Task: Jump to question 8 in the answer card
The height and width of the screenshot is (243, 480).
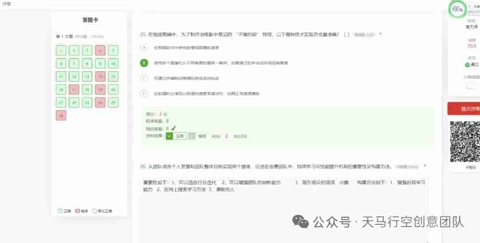Action: click(x=87, y=63)
